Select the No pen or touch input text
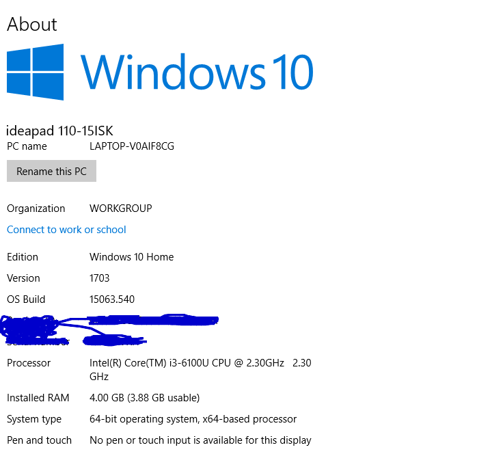The image size is (490, 456). [x=200, y=440]
